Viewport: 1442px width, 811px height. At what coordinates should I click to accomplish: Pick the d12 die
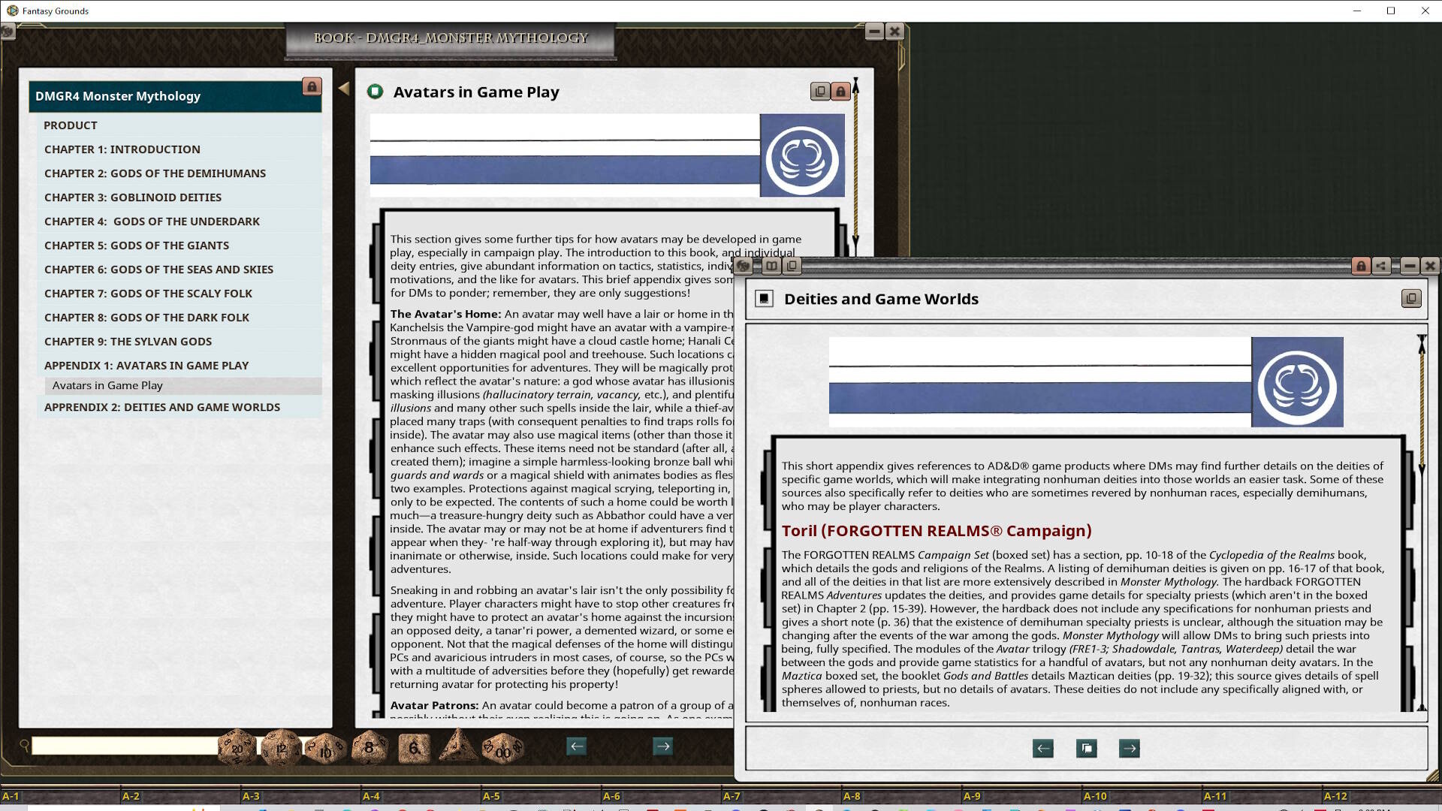pyautogui.click(x=281, y=748)
